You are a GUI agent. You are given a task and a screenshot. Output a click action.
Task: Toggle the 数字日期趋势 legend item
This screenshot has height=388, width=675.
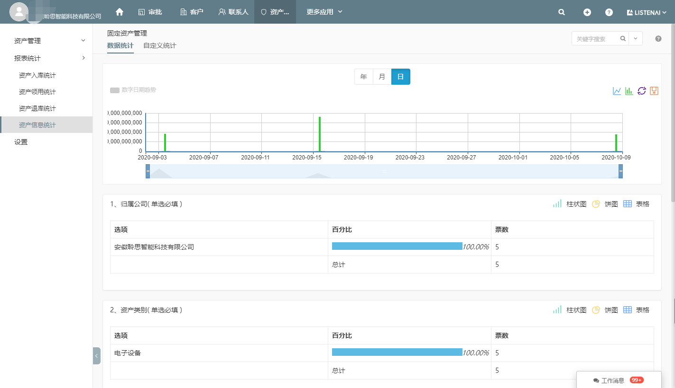(x=133, y=90)
